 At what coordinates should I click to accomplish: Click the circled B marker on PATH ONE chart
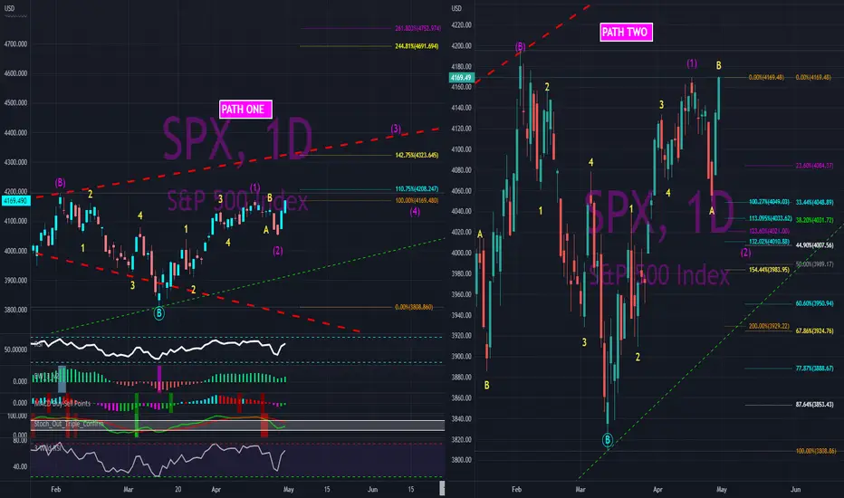pyautogui.click(x=158, y=312)
